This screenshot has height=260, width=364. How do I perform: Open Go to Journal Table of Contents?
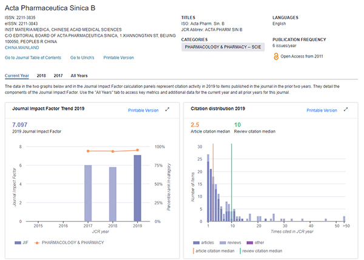click(x=33, y=58)
